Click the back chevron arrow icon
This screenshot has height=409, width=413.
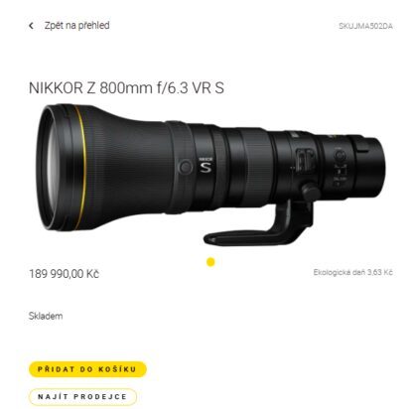[x=32, y=26]
